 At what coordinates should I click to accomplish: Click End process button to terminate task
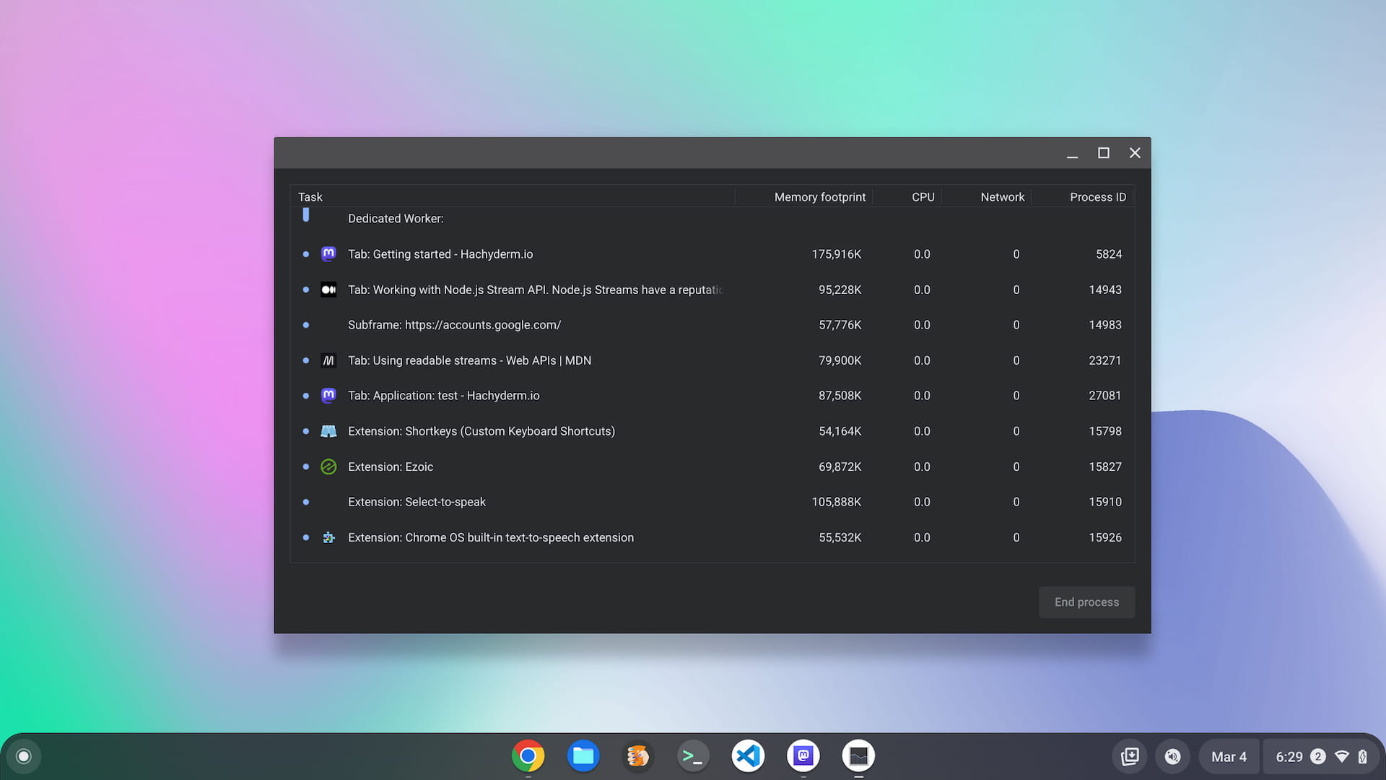click(1086, 602)
